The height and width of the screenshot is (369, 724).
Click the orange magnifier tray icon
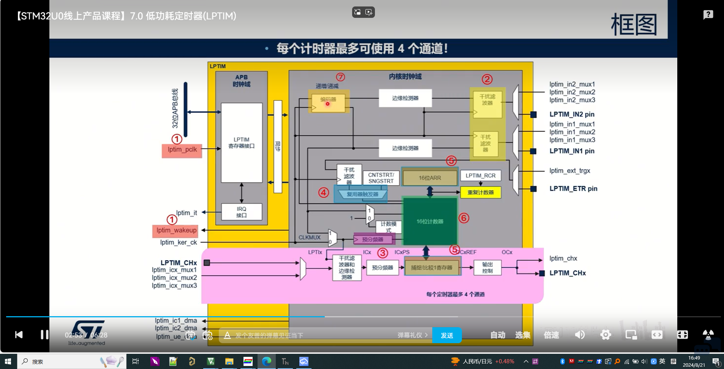pyautogui.click(x=617, y=361)
